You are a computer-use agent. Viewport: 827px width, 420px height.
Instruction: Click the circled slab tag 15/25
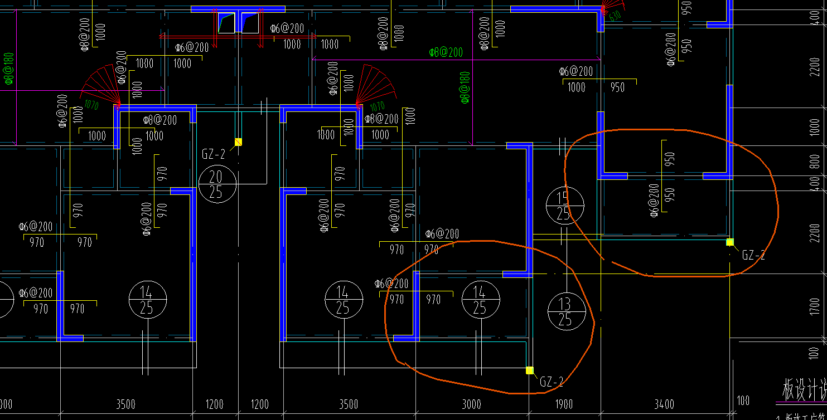(x=565, y=206)
